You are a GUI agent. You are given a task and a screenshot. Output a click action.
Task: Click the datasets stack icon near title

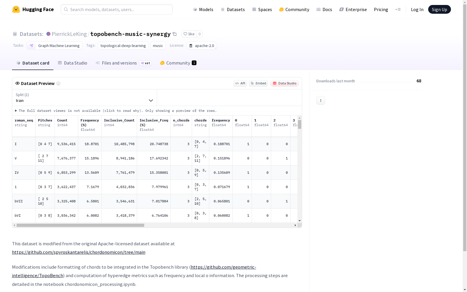point(15,34)
